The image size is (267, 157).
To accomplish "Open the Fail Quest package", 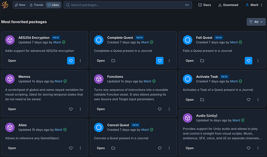I will [x=190, y=60].
